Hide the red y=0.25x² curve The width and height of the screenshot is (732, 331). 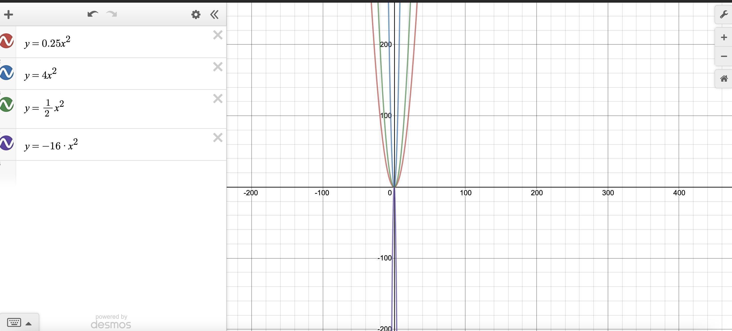click(x=6, y=41)
